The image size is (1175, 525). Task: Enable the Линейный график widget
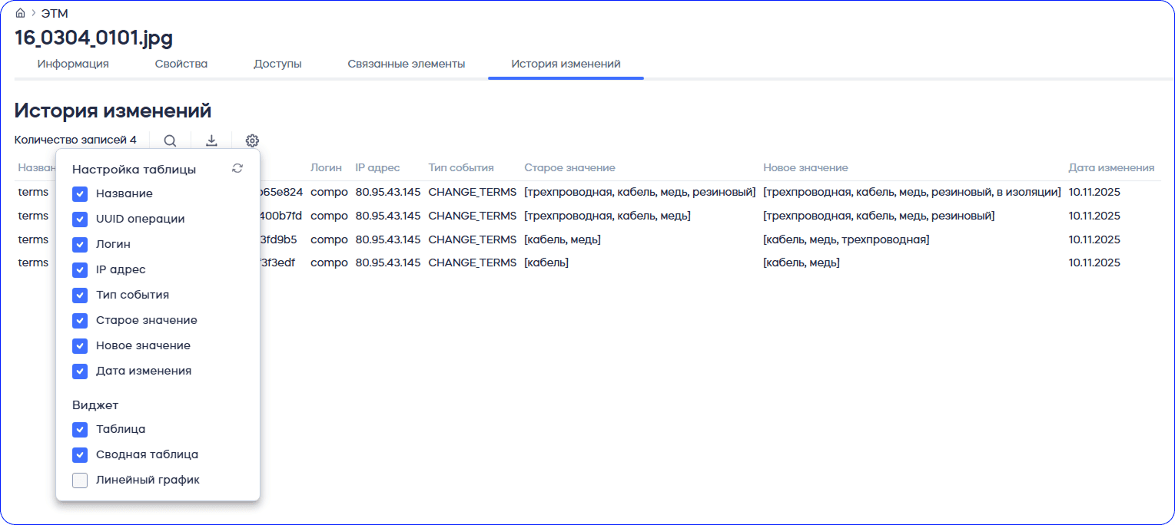point(80,480)
